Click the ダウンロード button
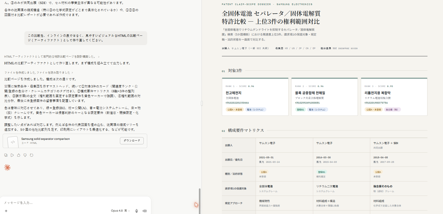This screenshot has width=443, height=214. tap(132, 141)
